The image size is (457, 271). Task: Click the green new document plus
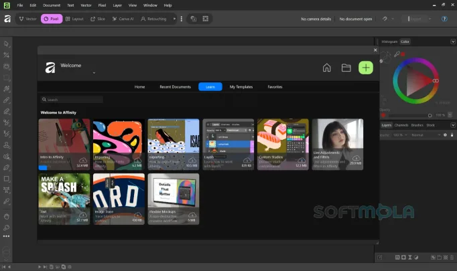pyautogui.click(x=366, y=68)
